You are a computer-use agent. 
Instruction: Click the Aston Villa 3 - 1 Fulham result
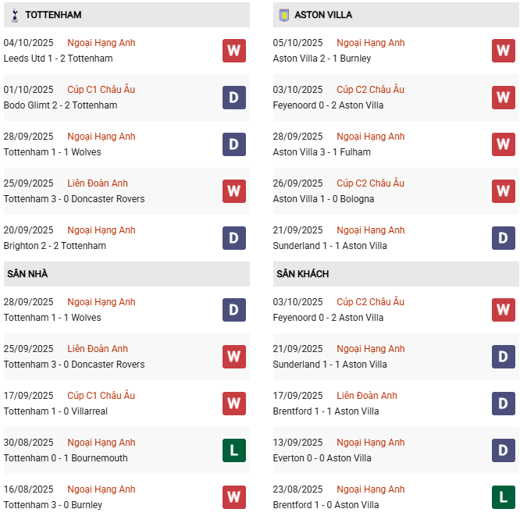click(322, 152)
